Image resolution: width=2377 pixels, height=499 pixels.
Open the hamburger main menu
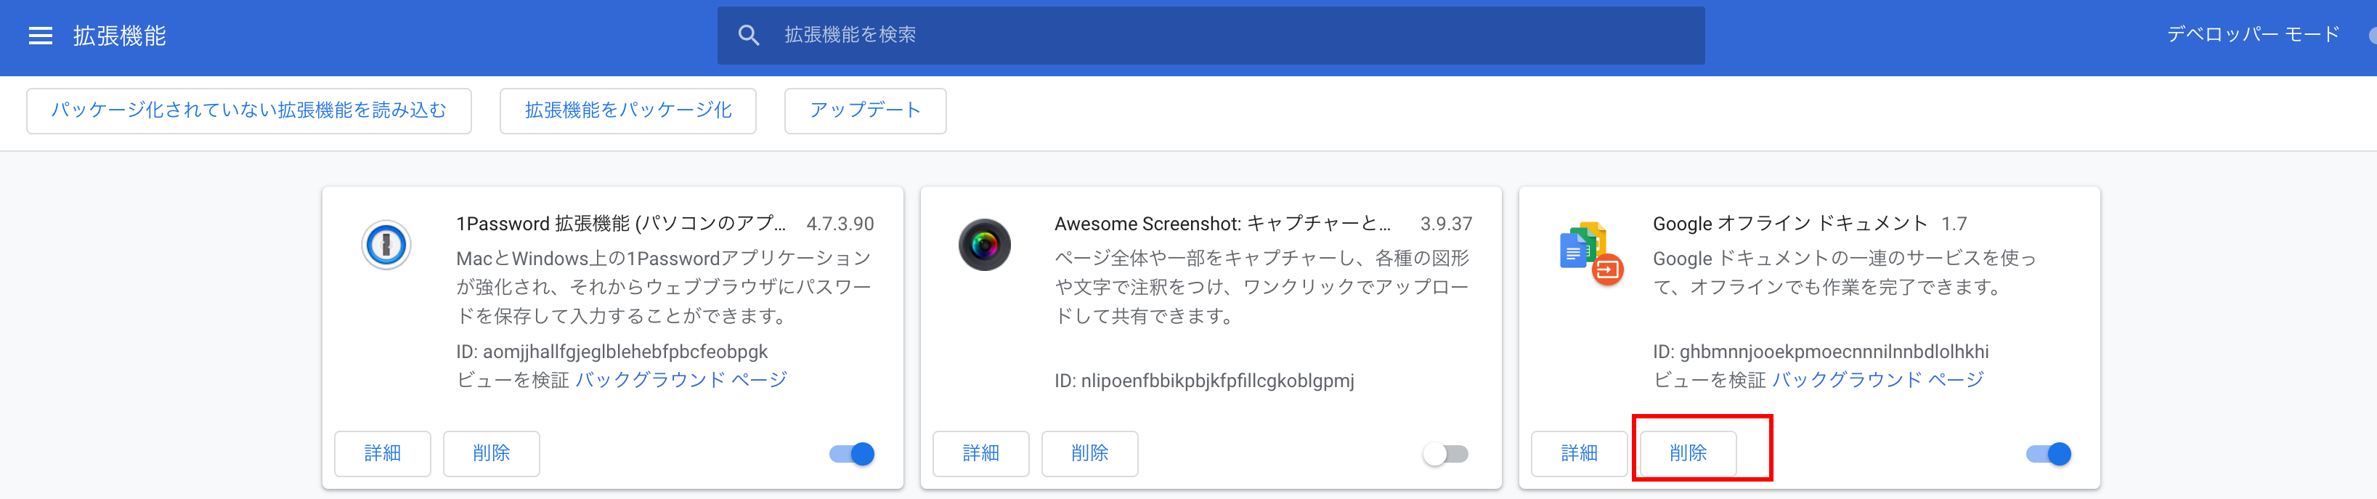(x=41, y=36)
